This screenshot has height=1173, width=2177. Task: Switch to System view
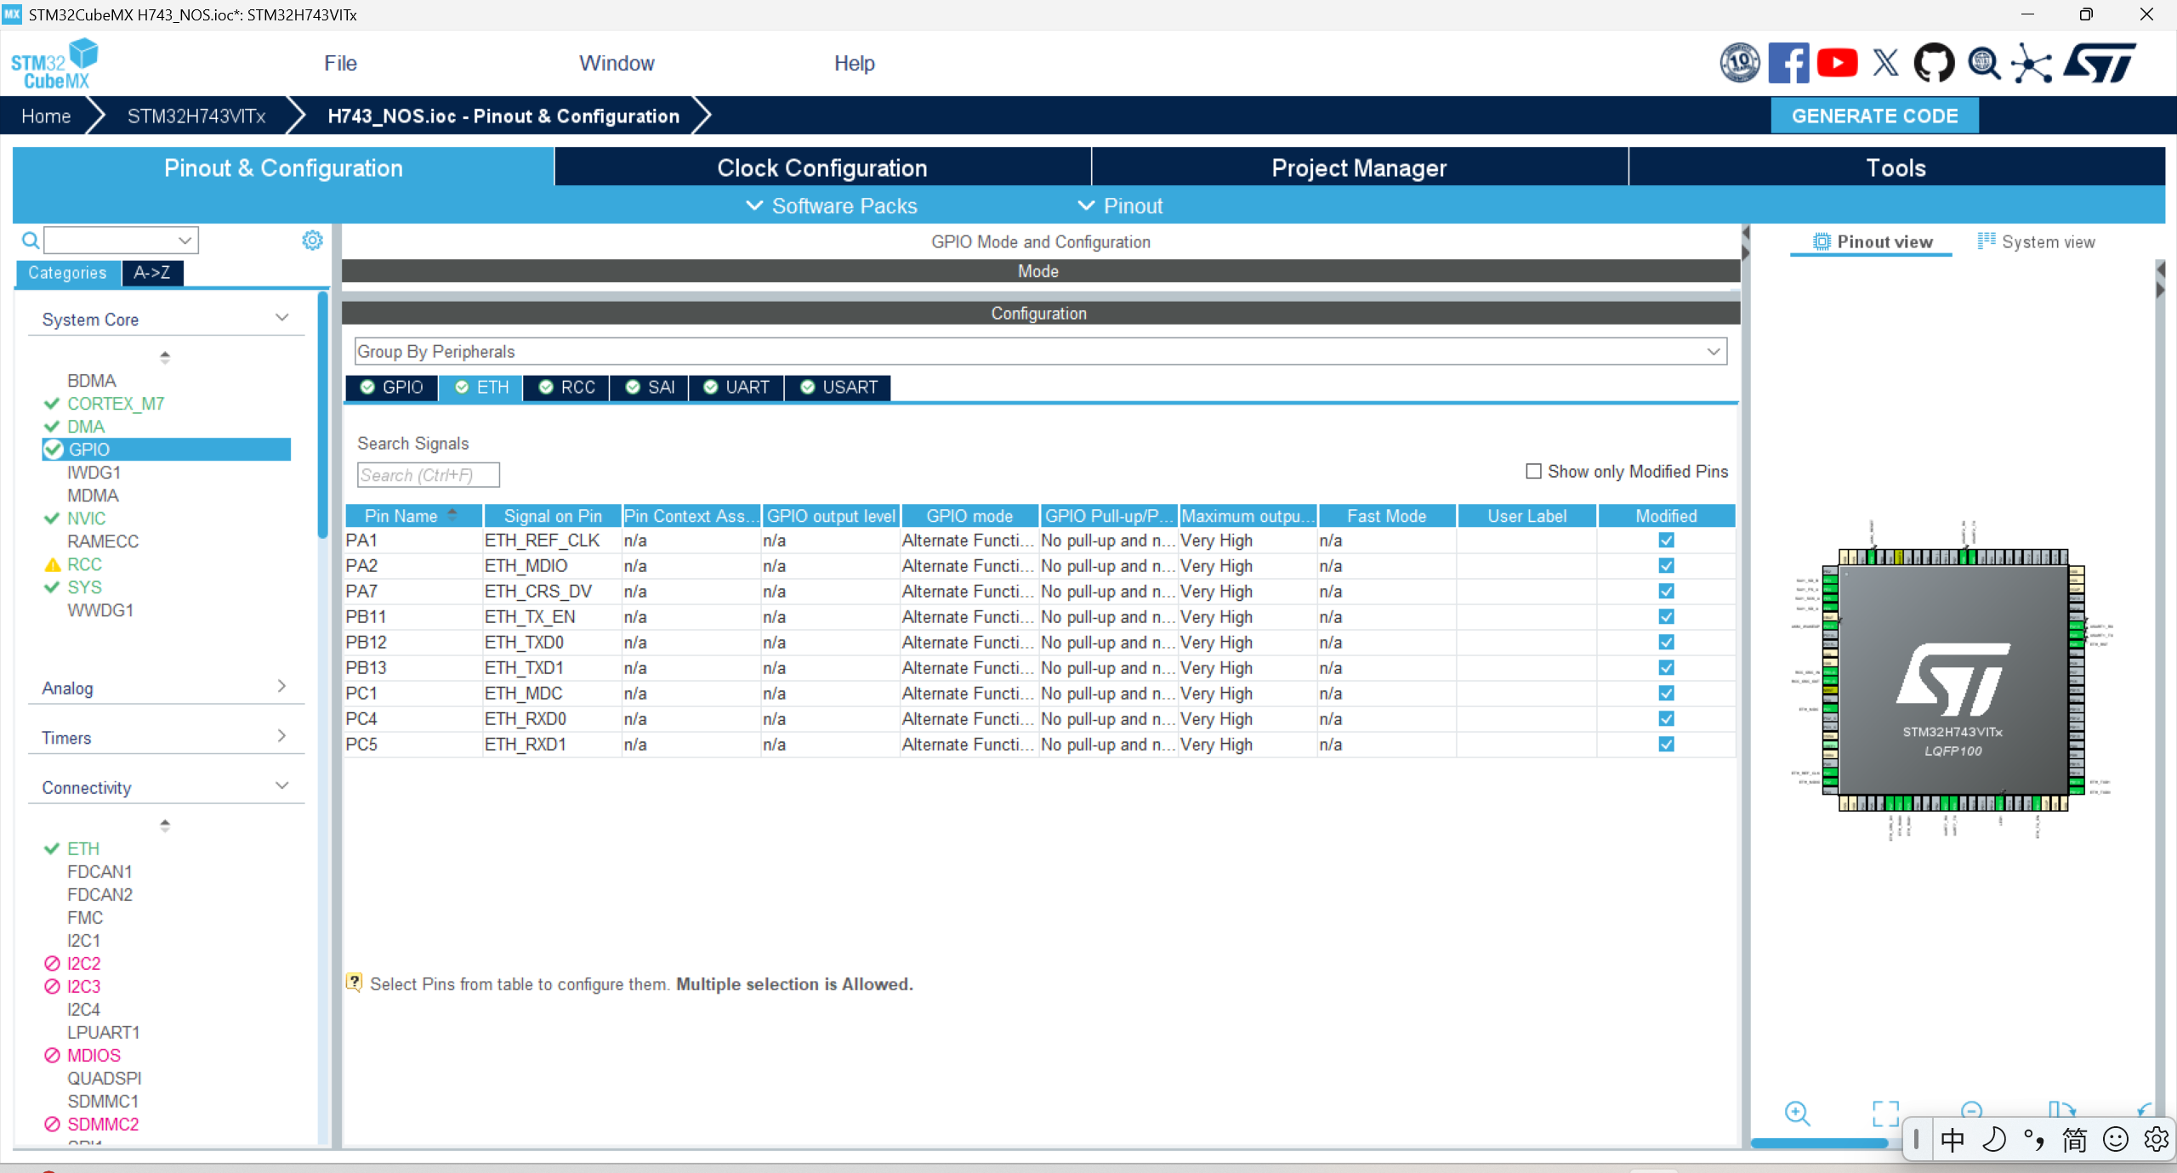[2036, 241]
